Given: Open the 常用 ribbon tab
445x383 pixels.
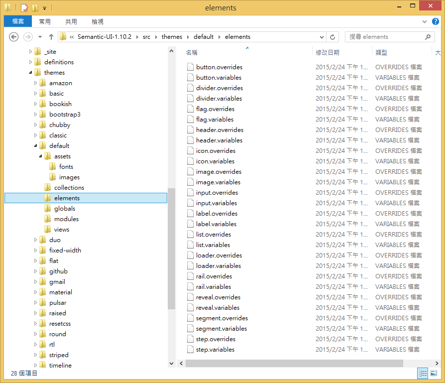Looking at the screenshot, I should [45, 21].
